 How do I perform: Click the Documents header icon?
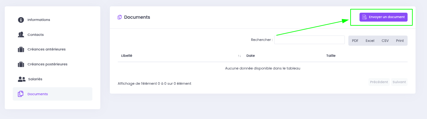120,17
